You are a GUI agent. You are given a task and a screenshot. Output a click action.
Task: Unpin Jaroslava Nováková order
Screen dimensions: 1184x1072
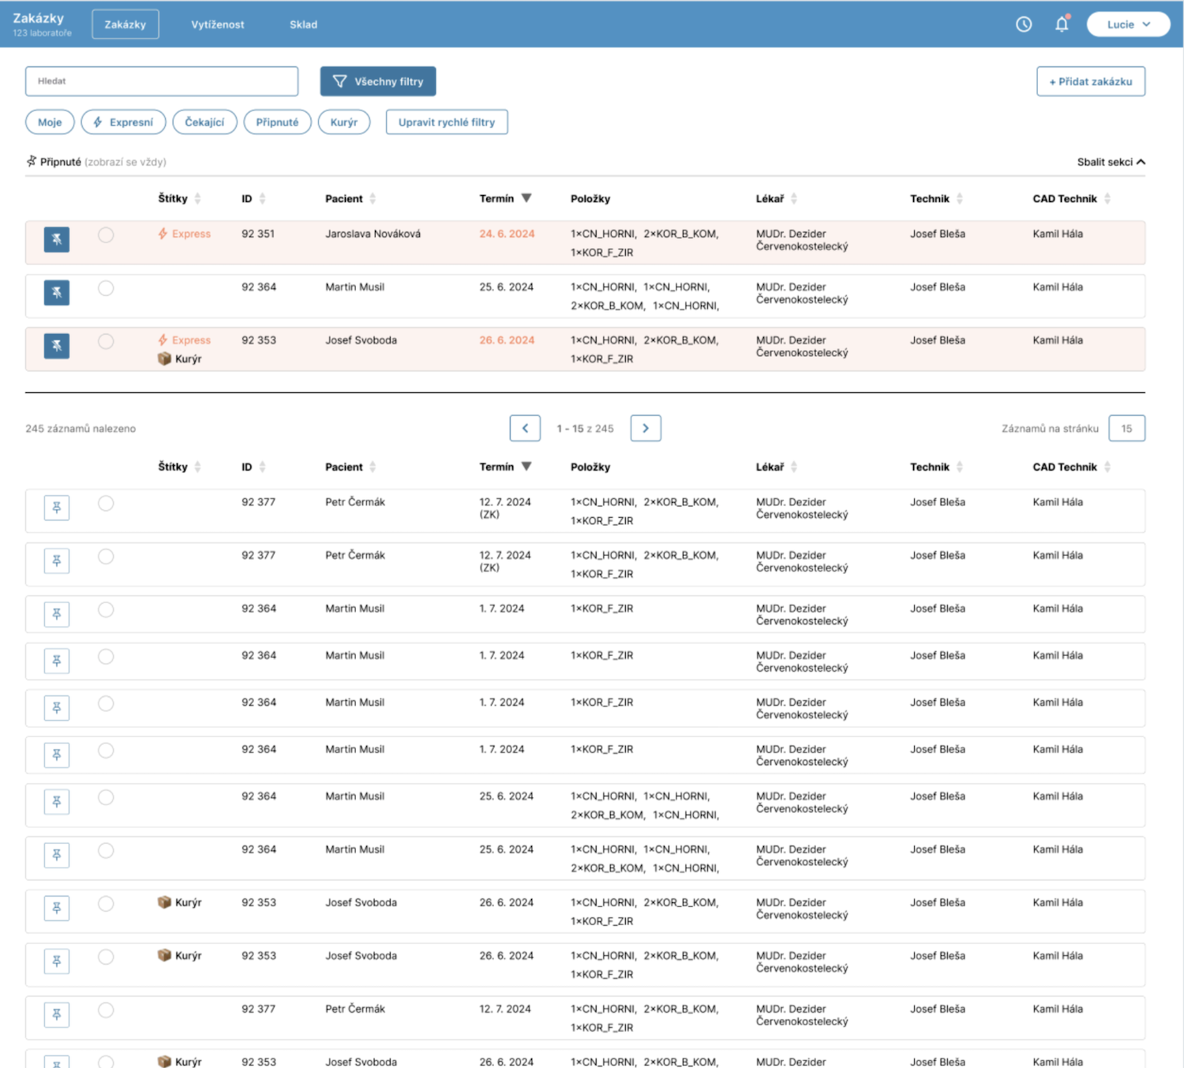[57, 239]
